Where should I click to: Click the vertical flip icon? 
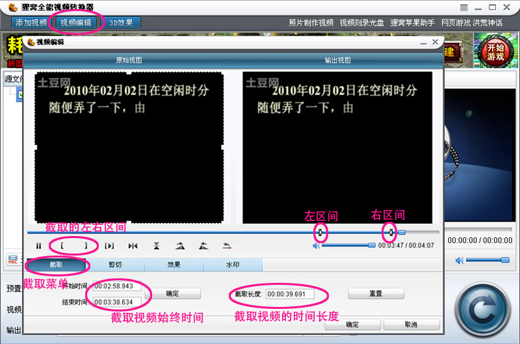click(156, 246)
